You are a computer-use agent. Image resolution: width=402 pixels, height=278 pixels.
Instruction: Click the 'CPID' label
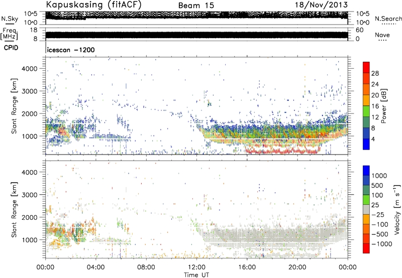[x=11, y=48]
